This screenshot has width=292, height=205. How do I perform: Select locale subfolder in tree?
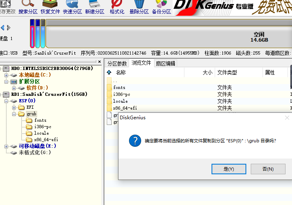(41, 133)
